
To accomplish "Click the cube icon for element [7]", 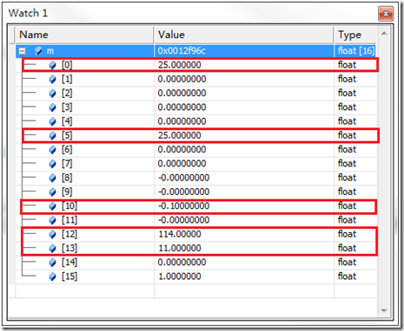I will coord(52,164).
